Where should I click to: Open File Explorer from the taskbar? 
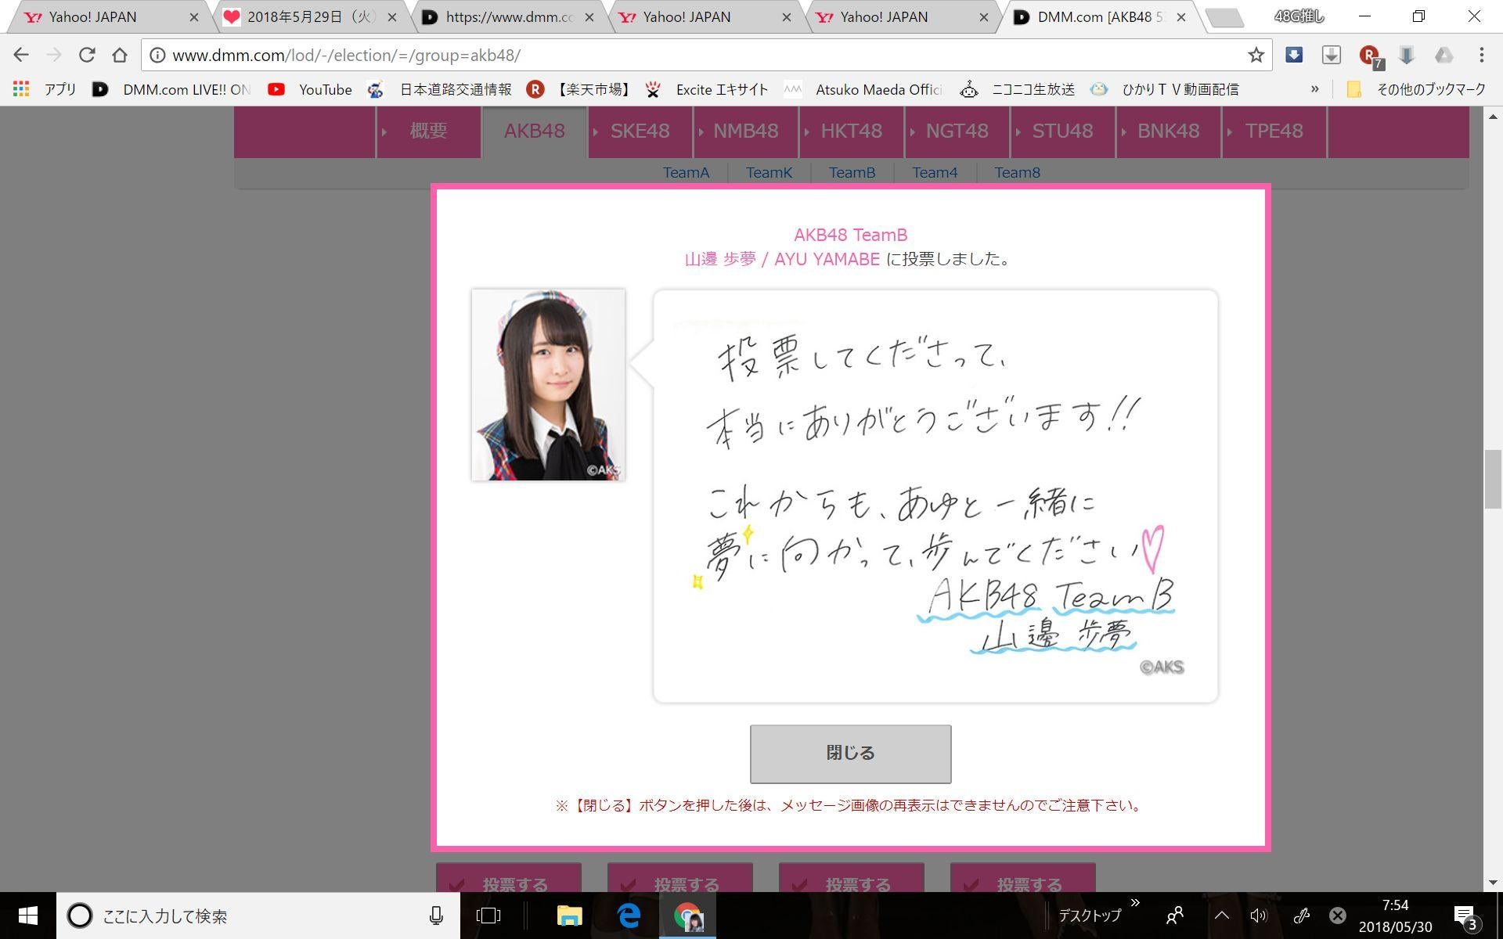pos(569,916)
